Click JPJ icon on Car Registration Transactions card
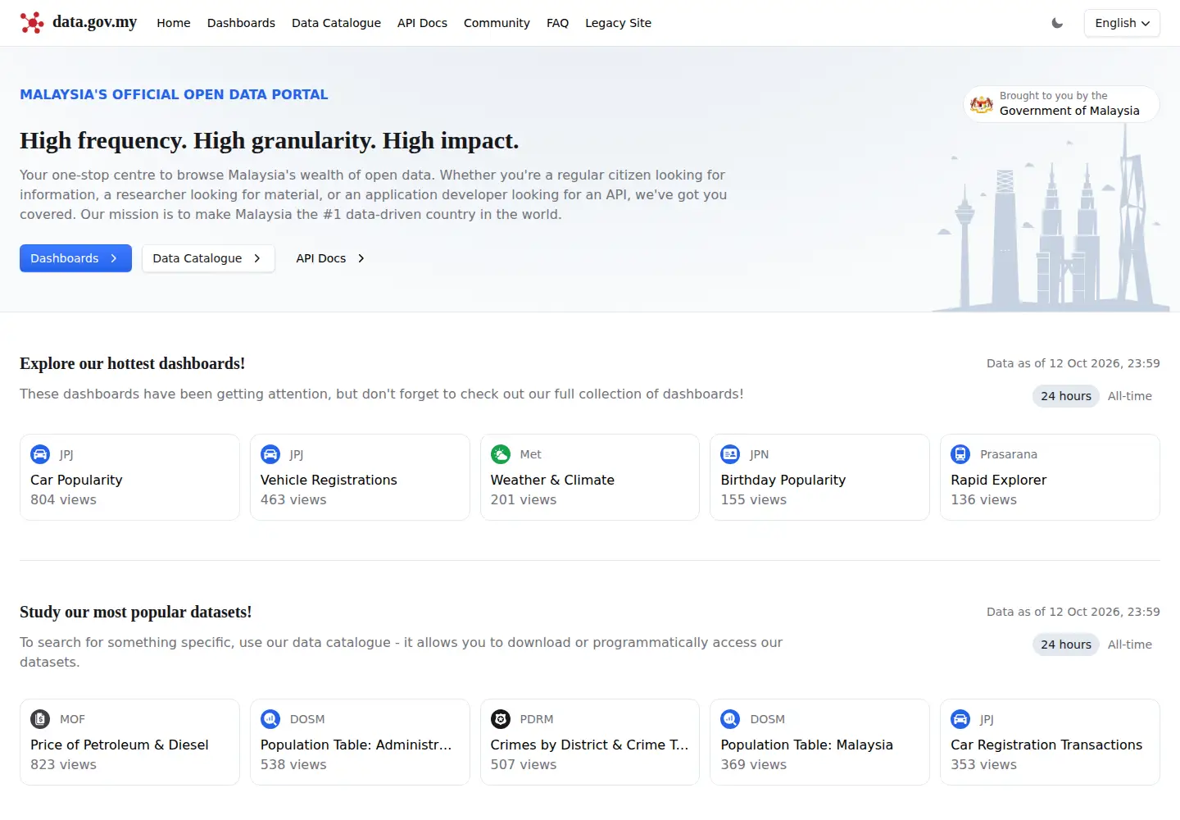The image size is (1180, 820). pos(960,719)
